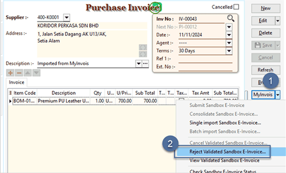Image resolution: width=286 pixels, height=173 pixels.
Task: Add a new item row with plus icon
Action: [x=11, y=73]
